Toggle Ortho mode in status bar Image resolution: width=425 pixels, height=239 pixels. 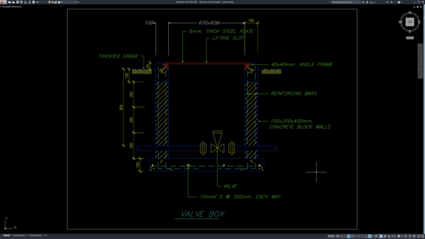point(349,236)
